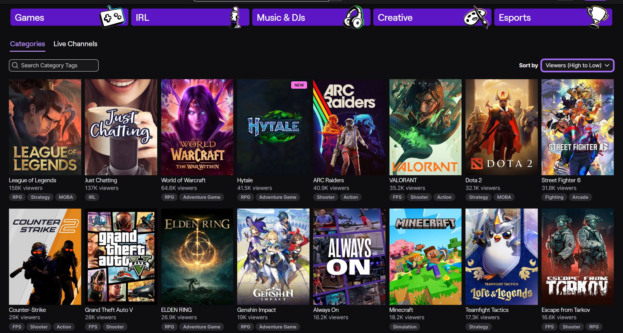Click the Fighting tag under Street Fighter 6
623x333 pixels.
click(554, 197)
